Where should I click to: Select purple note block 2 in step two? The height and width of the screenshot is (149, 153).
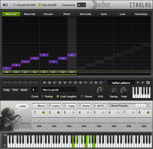[16, 65]
